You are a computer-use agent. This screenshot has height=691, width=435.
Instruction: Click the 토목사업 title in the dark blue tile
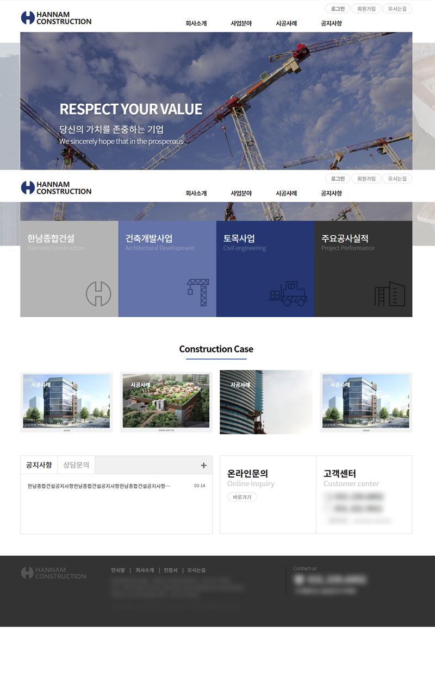[x=239, y=238]
